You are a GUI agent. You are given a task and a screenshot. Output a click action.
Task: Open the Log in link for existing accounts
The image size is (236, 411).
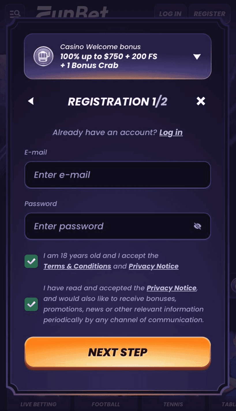pos(171,132)
